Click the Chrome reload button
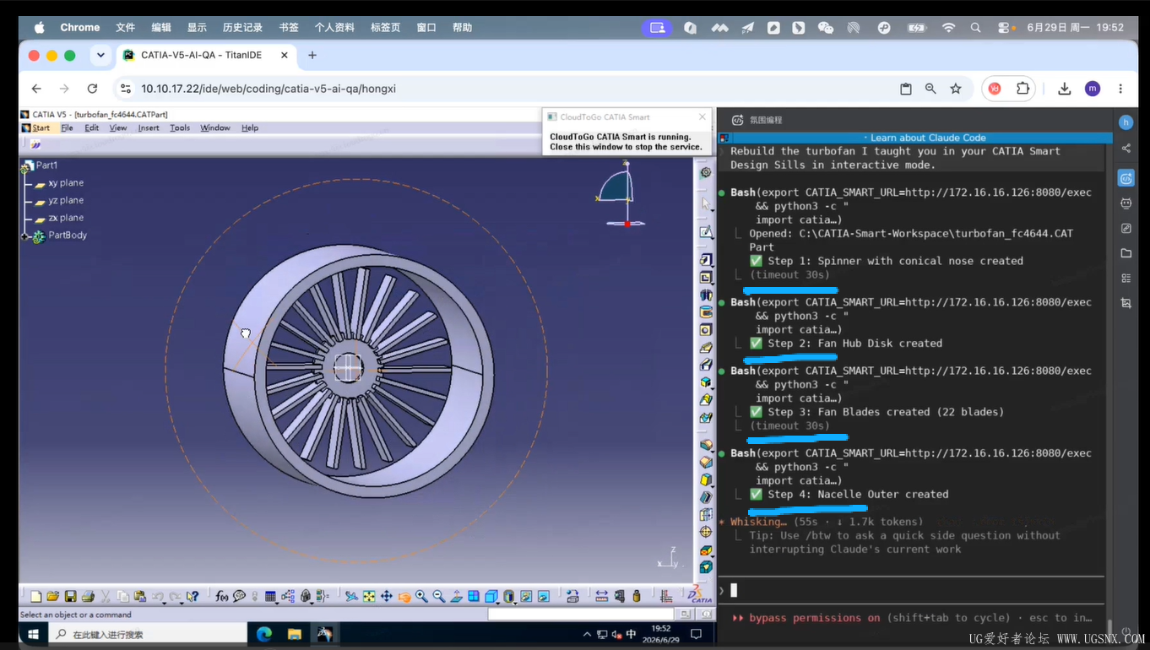This screenshot has width=1150, height=650. [92, 89]
